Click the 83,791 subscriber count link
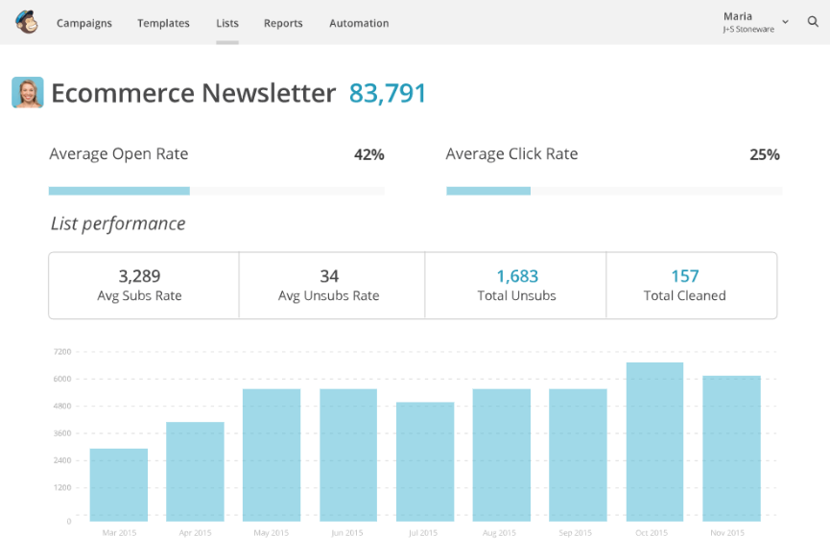The image size is (830, 559). [x=388, y=93]
